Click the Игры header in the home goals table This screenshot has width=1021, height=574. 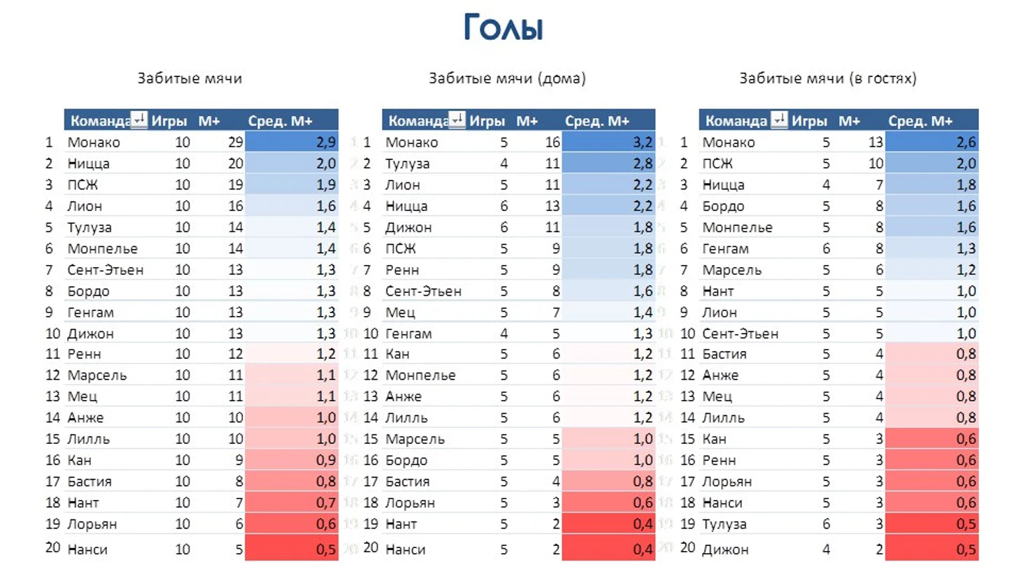tap(487, 121)
